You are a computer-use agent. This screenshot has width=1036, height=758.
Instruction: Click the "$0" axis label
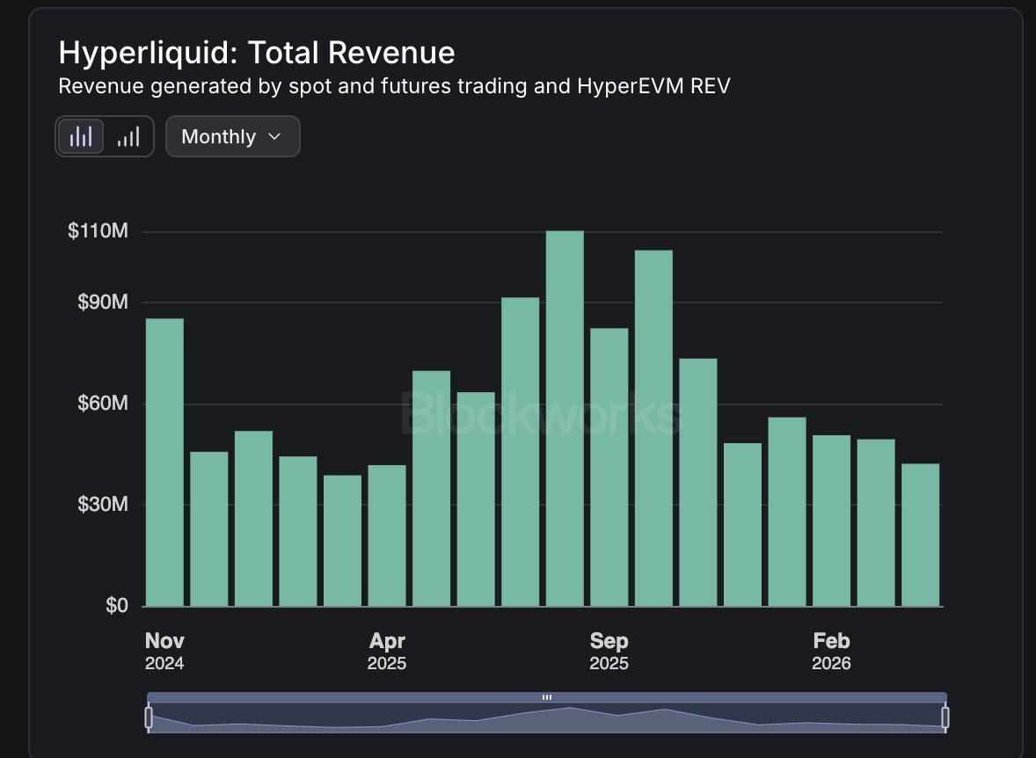click(116, 605)
